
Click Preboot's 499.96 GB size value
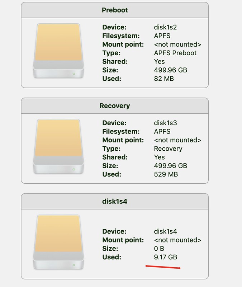click(x=171, y=70)
